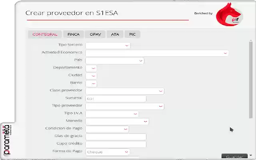This screenshot has width=256, height=160.
Task: Expand the Actividad Economica dropdown
Action: pyautogui.click(x=157, y=53)
